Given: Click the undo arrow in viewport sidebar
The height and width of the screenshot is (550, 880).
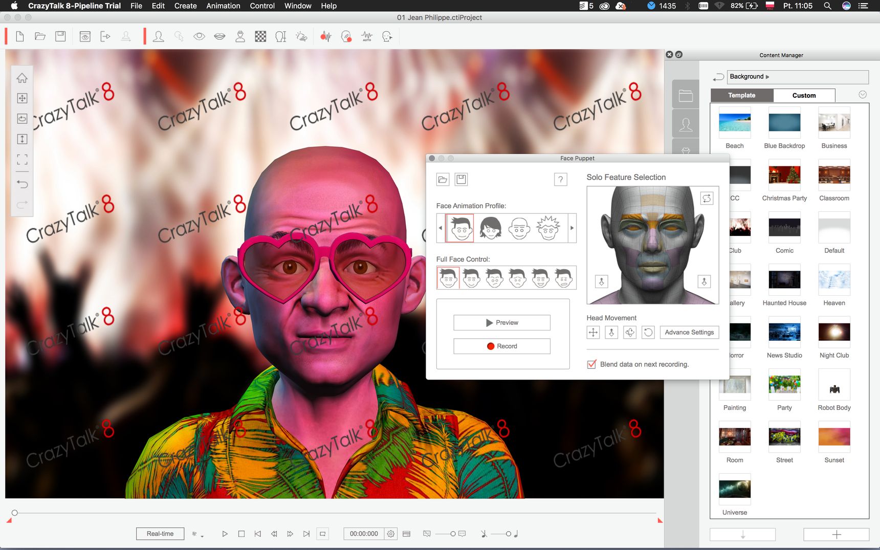Looking at the screenshot, I should coord(22,184).
